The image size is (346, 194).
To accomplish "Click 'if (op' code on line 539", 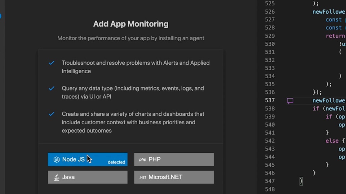I will (x=336, y=116).
